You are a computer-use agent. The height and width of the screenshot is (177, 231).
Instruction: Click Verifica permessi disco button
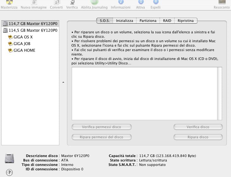coord(102,127)
